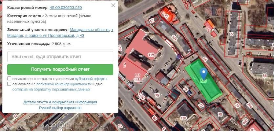
Task: Open согласие на обработку персональных данных link
Action: (x=52, y=90)
